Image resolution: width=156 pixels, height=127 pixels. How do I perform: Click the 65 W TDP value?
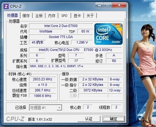(85, 31)
